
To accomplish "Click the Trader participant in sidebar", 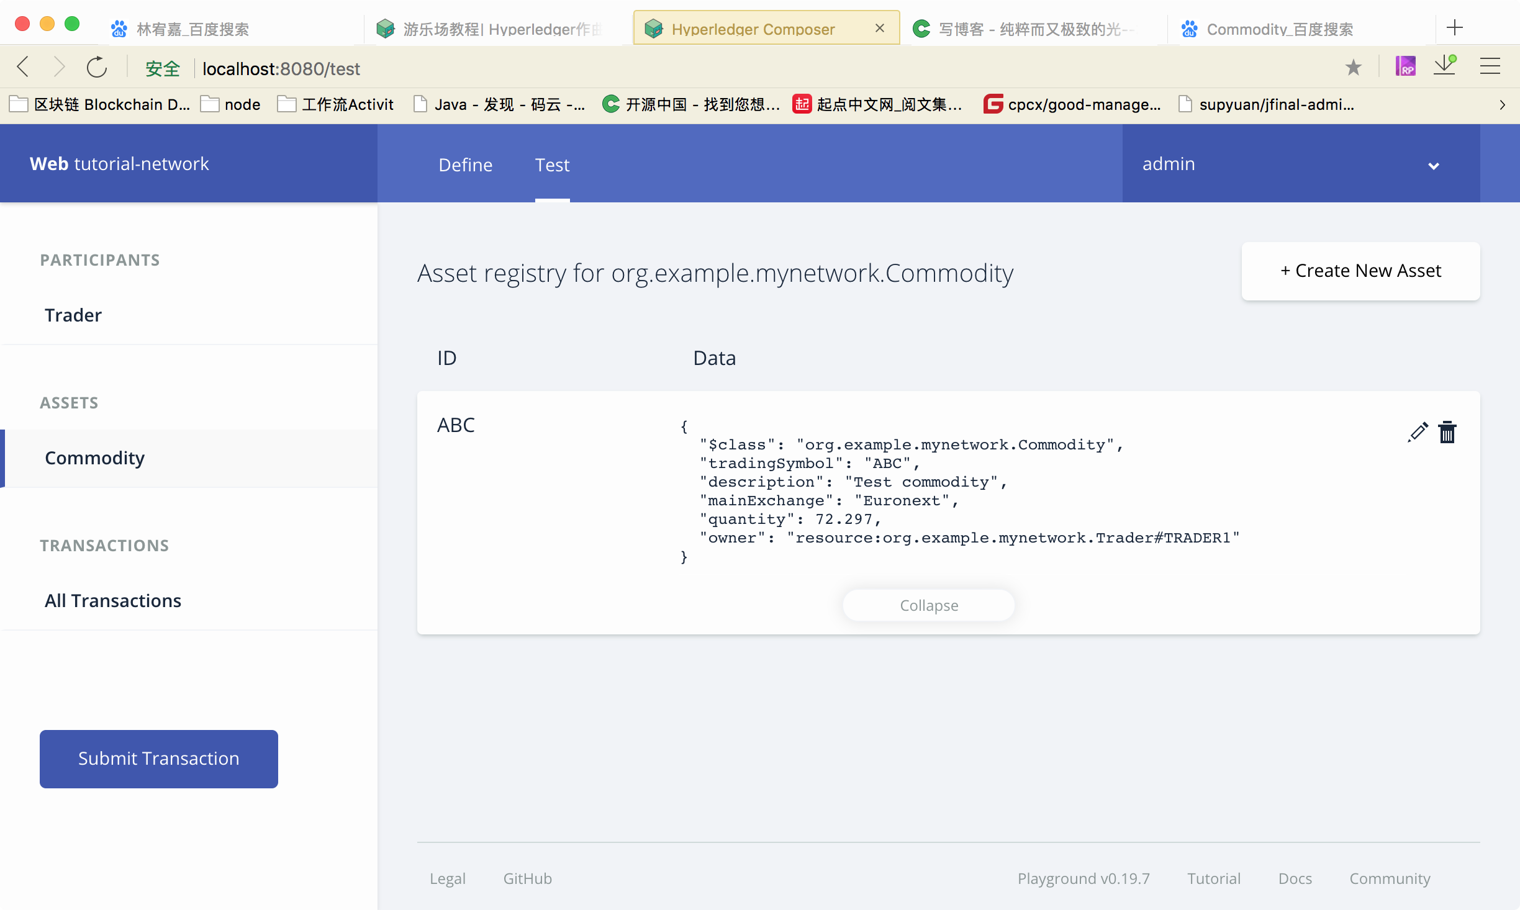I will pyautogui.click(x=73, y=315).
